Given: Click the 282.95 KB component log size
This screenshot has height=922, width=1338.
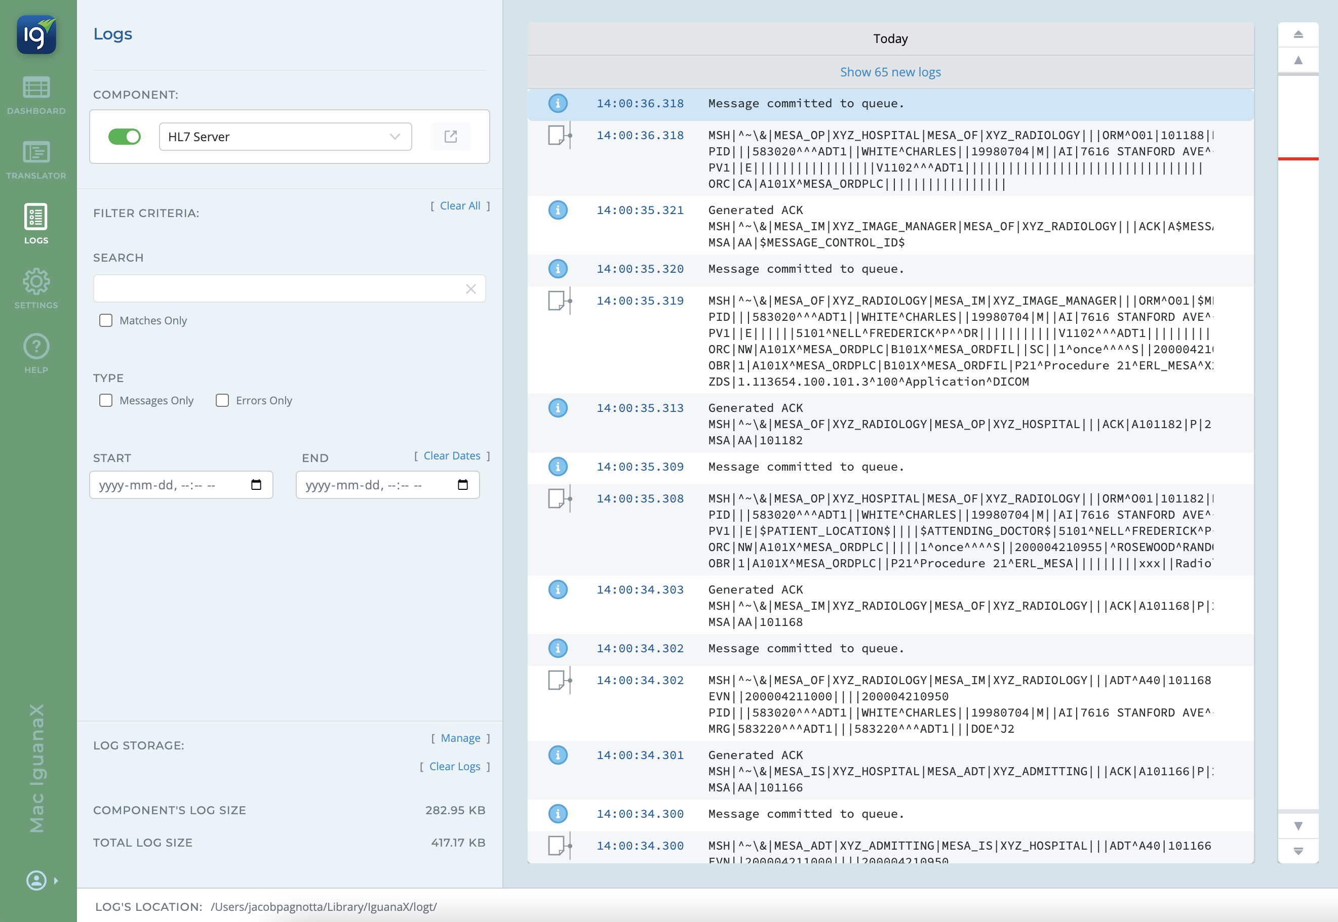Looking at the screenshot, I should coord(455,810).
